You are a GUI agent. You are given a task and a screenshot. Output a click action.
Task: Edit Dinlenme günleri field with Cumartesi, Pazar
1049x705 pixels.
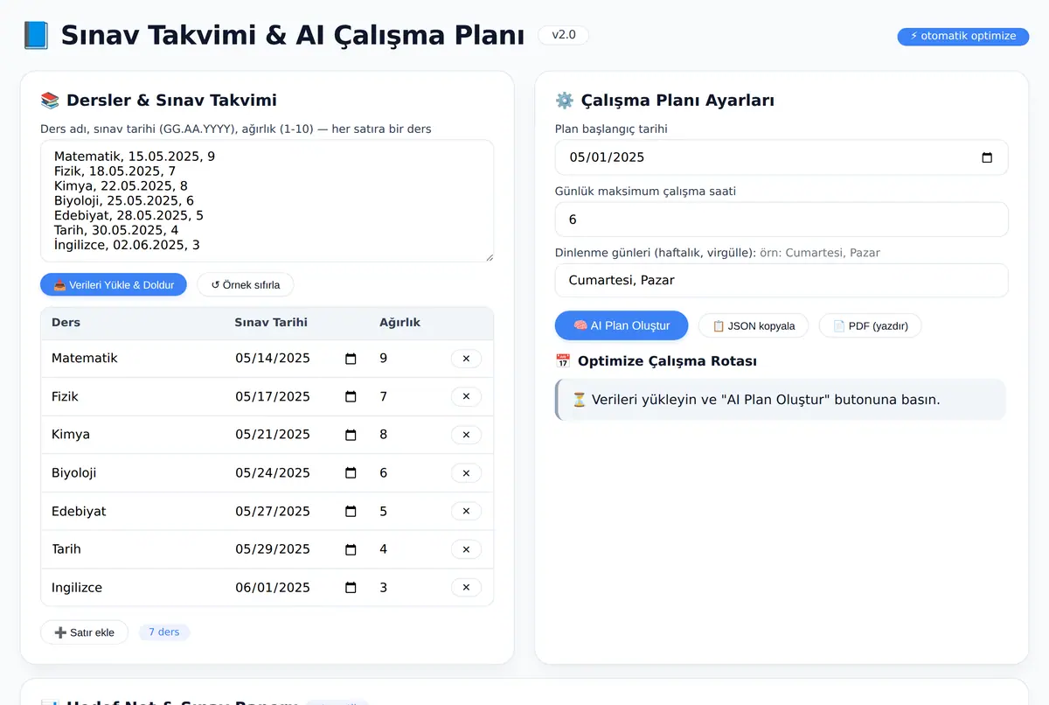(782, 281)
